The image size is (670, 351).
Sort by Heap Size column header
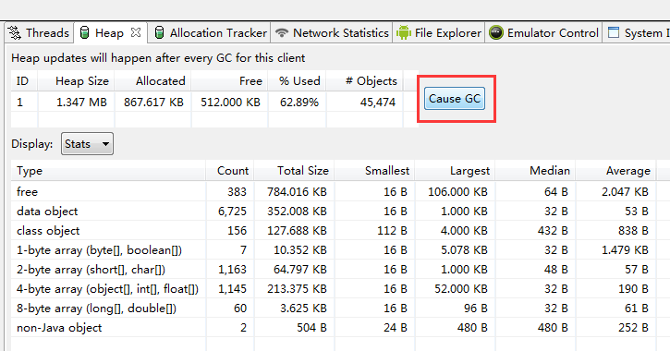pos(76,81)
